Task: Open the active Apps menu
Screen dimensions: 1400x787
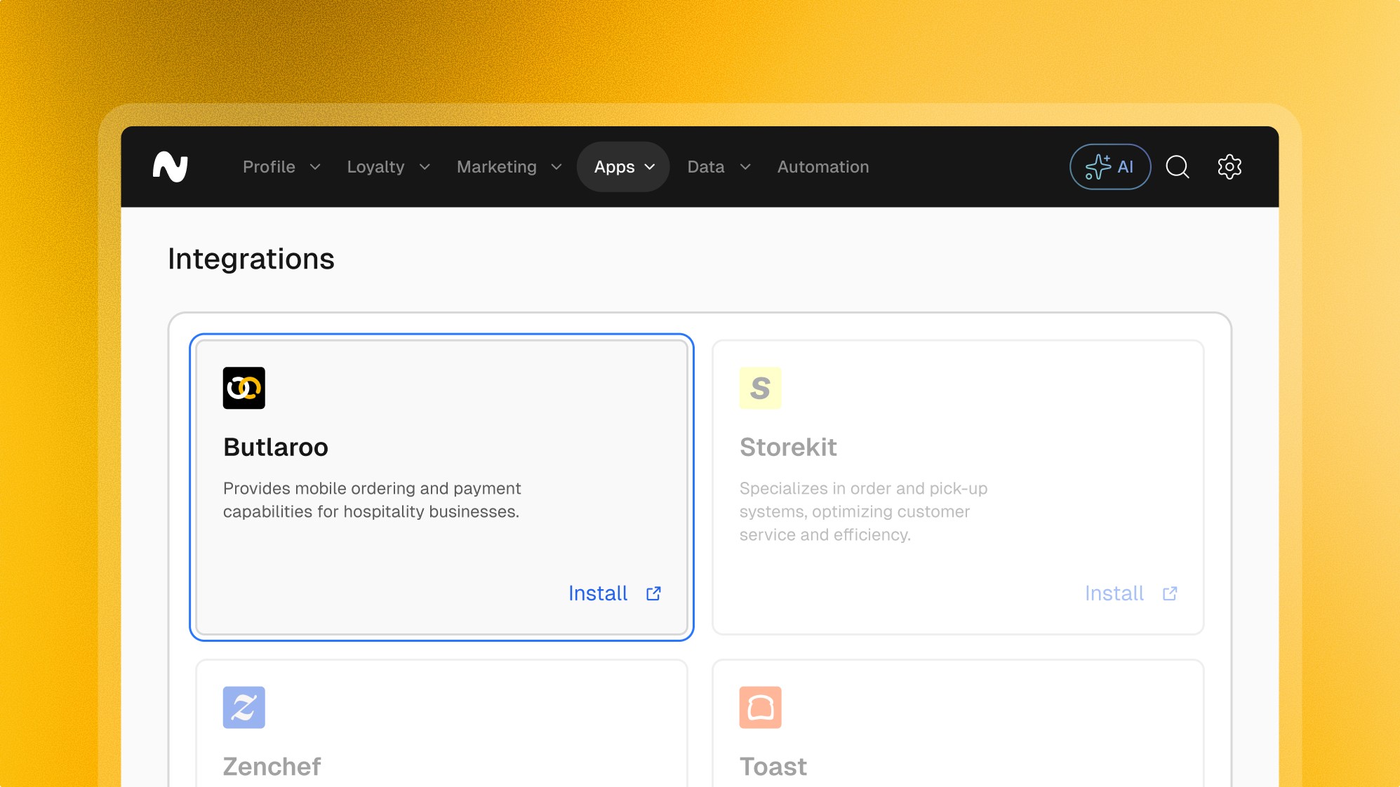Action: (623, 167)
